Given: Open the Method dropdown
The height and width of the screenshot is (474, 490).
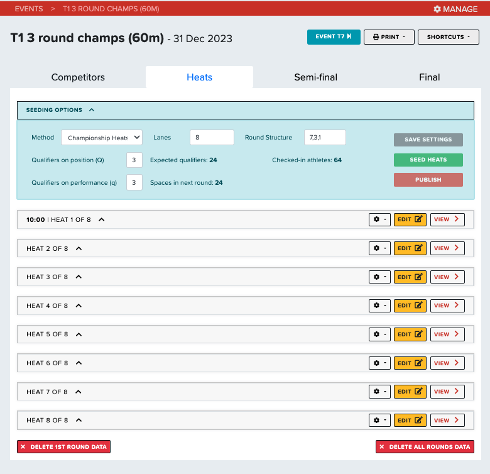Looking at the screenshot, I should (102, 138).
